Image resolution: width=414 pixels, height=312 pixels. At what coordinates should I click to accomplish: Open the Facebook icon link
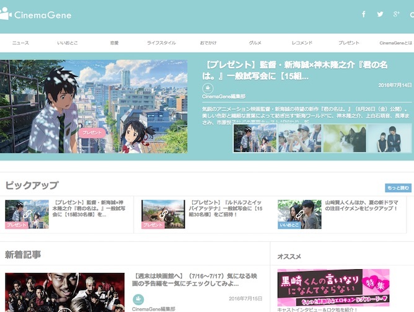click(364, 14)
